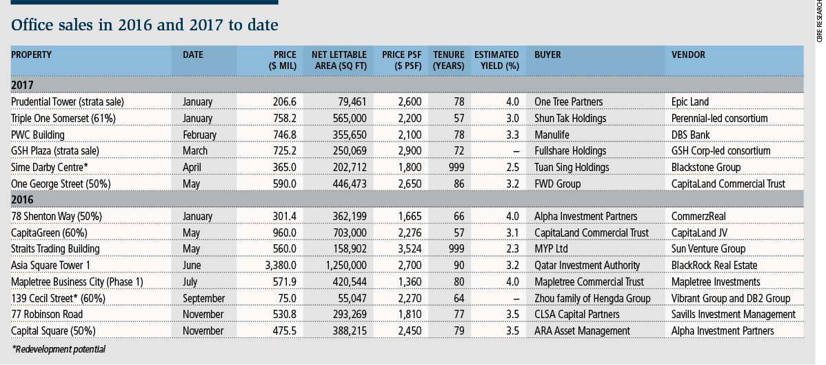The width and height of the screenshot is (826, 365).
Task: Click price value 758.2
Action: (285, 118)
